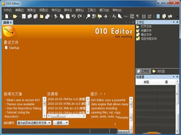Open the Calculator toolbar icon
This screenshot has height=135, width=181.
158,16
